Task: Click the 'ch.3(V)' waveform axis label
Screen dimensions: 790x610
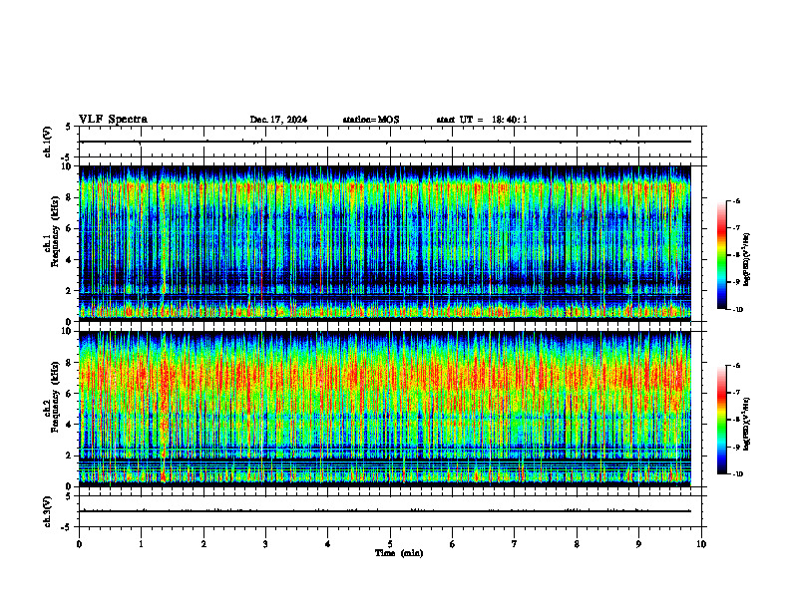Action: point(48,511)
